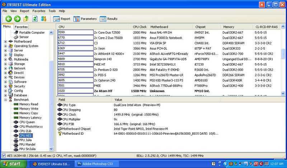287x168 pixels.
Task: Click the Field column header
Action: point(84,100)
